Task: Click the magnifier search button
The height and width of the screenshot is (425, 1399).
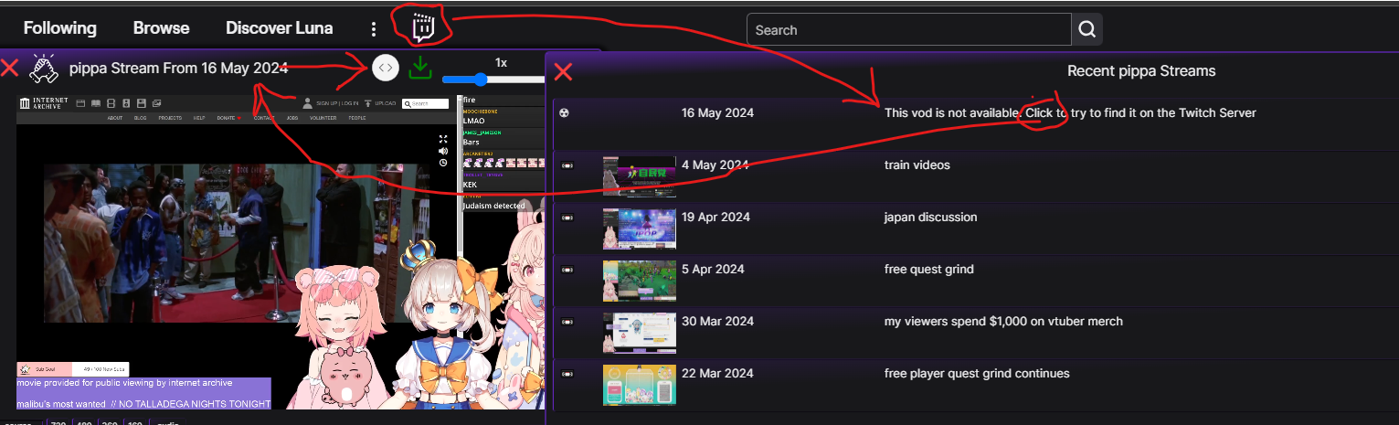Action: coord(1086,29)
